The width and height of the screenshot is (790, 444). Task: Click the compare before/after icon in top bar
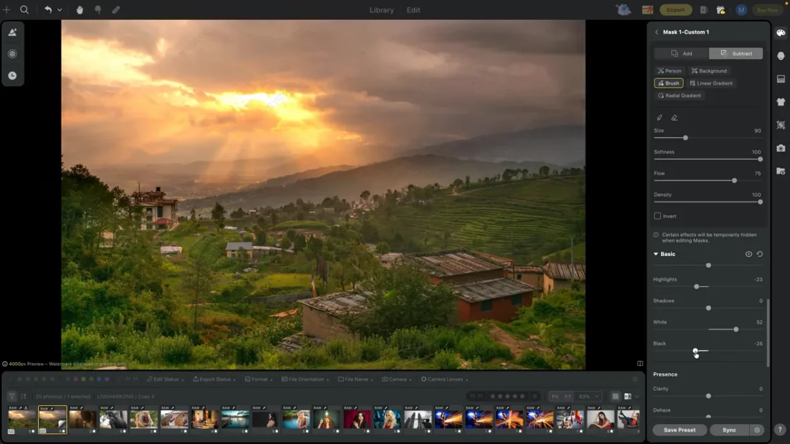pyautogui.click(x=704, y=10)
